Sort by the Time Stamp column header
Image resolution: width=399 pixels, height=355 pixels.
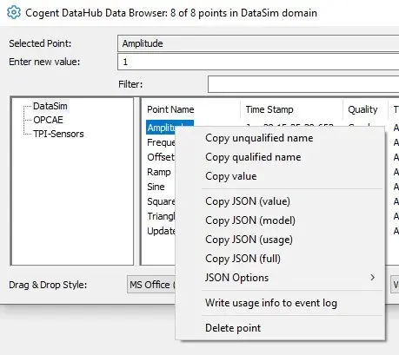[x=269, y=109]
